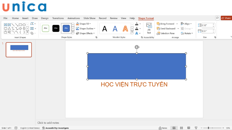The width and height of the screenshot is (232, 130).
Task: Click the rotation handle above the rectangle
Action: pos(137,47)
